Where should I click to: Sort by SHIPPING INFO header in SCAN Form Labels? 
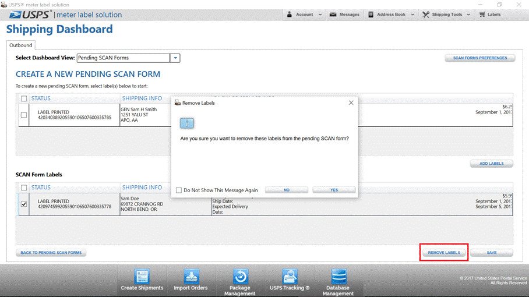pos(142,188)
